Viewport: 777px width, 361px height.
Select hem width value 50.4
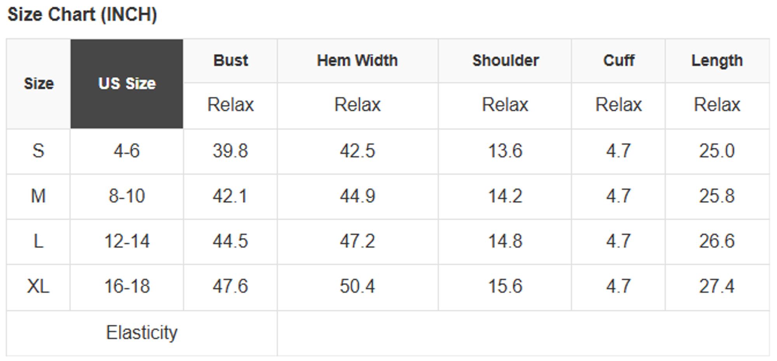pyautogui.click(x=357, y=286)
